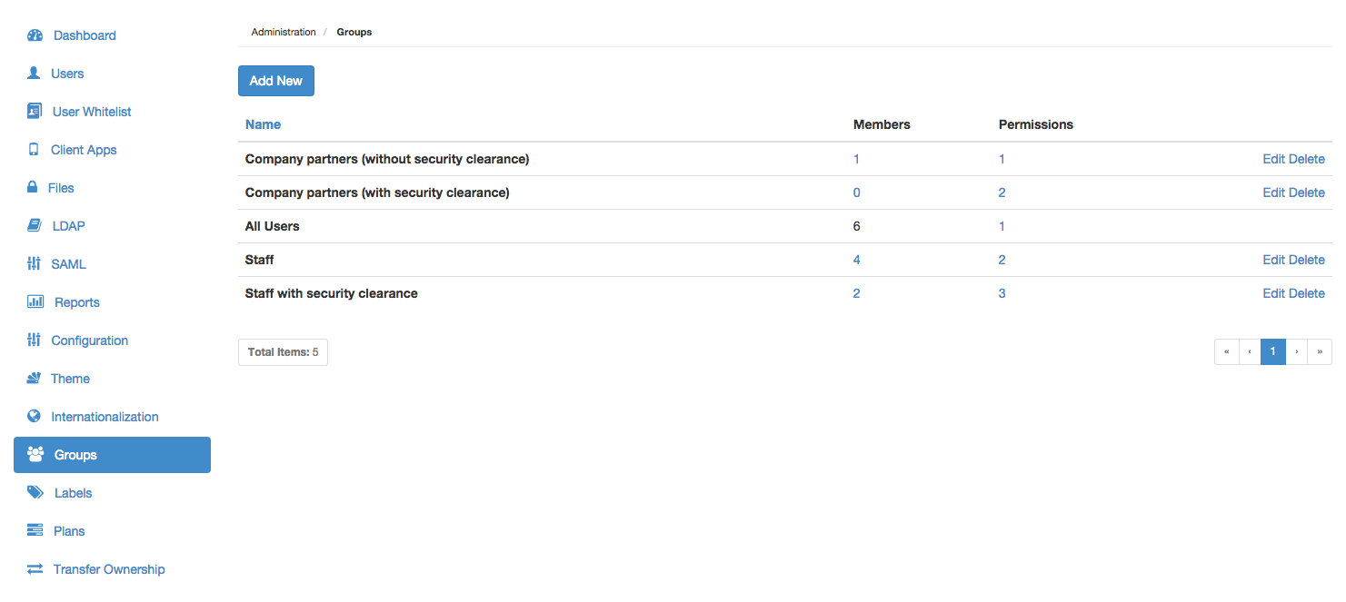The image size is (1346, 602).
Task: Click the Transfer Ownership arrows icon
Action: (35, 569)
